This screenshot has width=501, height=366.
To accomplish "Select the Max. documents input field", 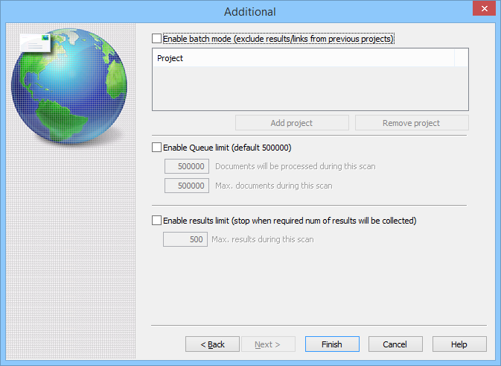I will (x=187, y=186).
